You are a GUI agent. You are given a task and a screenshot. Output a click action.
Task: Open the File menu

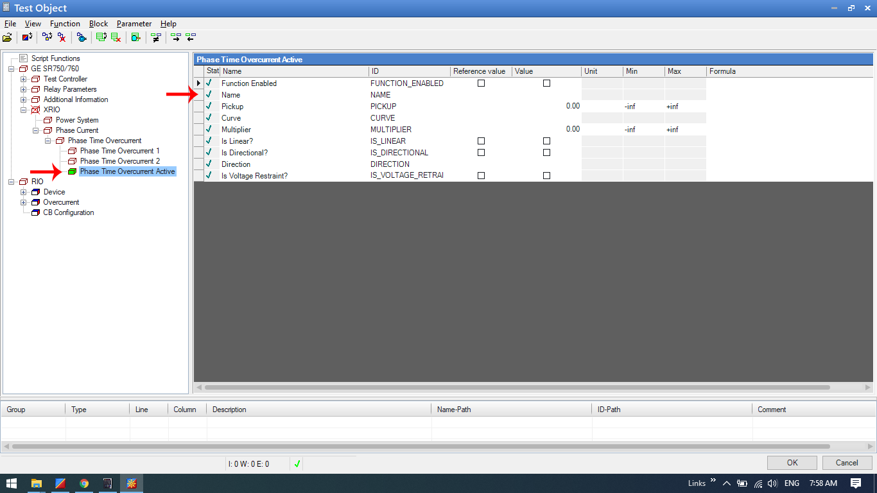(x=10, y=24)
